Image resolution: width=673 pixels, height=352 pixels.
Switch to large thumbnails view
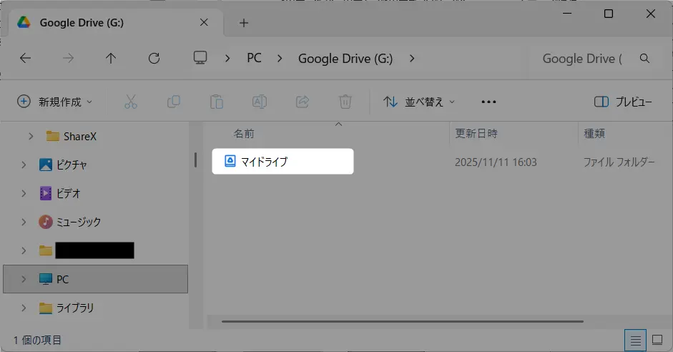point(657,340)
